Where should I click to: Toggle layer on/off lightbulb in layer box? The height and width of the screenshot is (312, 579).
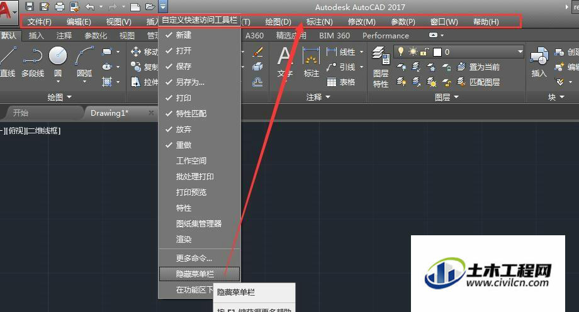(x=401, y=52)
